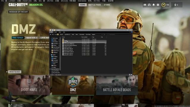This screenshot has width=190, height=107.
Task: Switch to the STORE tab
Action: [x=107, y=5]
